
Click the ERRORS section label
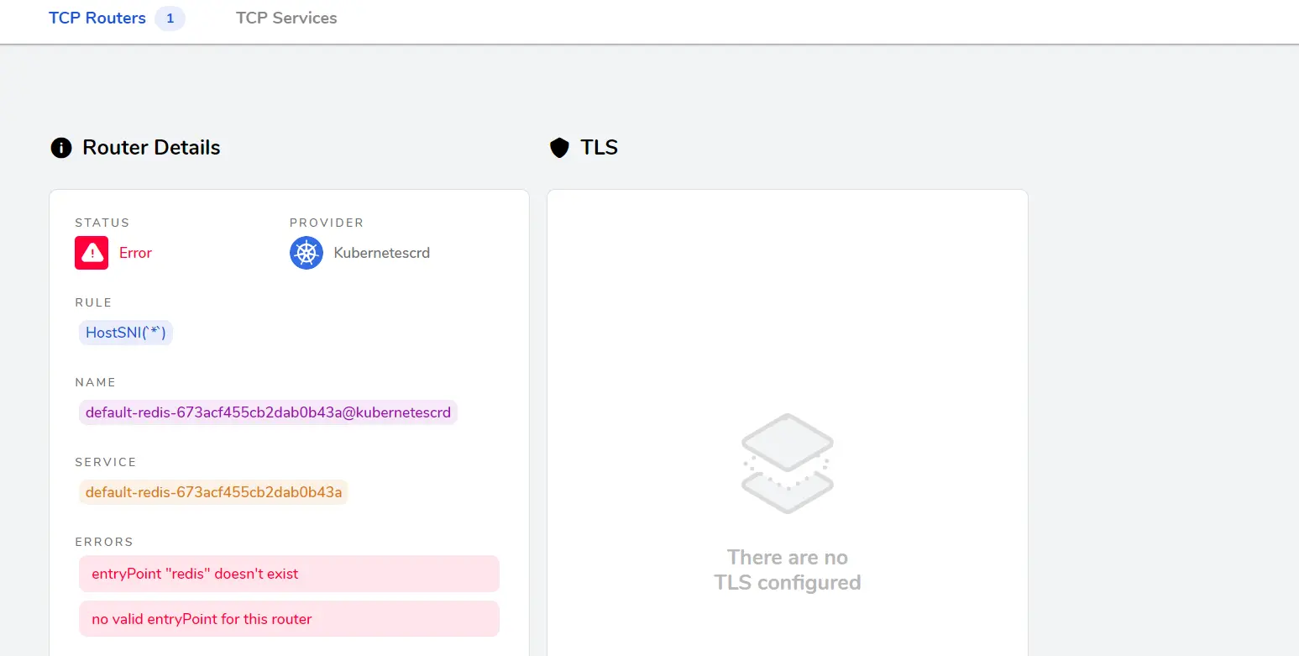(104, 542)
